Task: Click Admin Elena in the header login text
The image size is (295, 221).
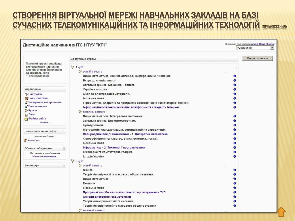Action: click(258, 44)
